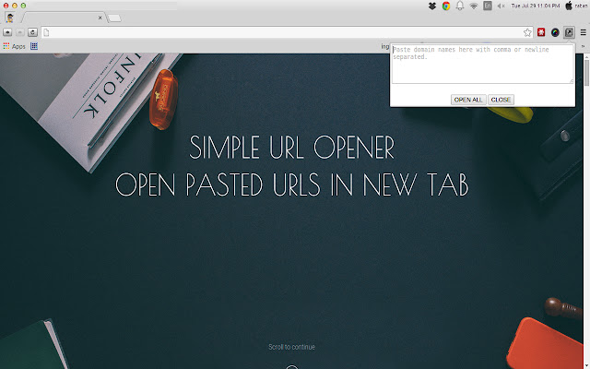This screenshot has width=590, height=369.
Task: Open the Chrome hamburger menu
Action: (x=584, y=32)
